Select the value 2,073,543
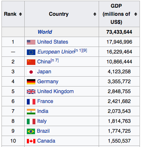Viewport: 141px width, 147px height. [x=119, y=111]
